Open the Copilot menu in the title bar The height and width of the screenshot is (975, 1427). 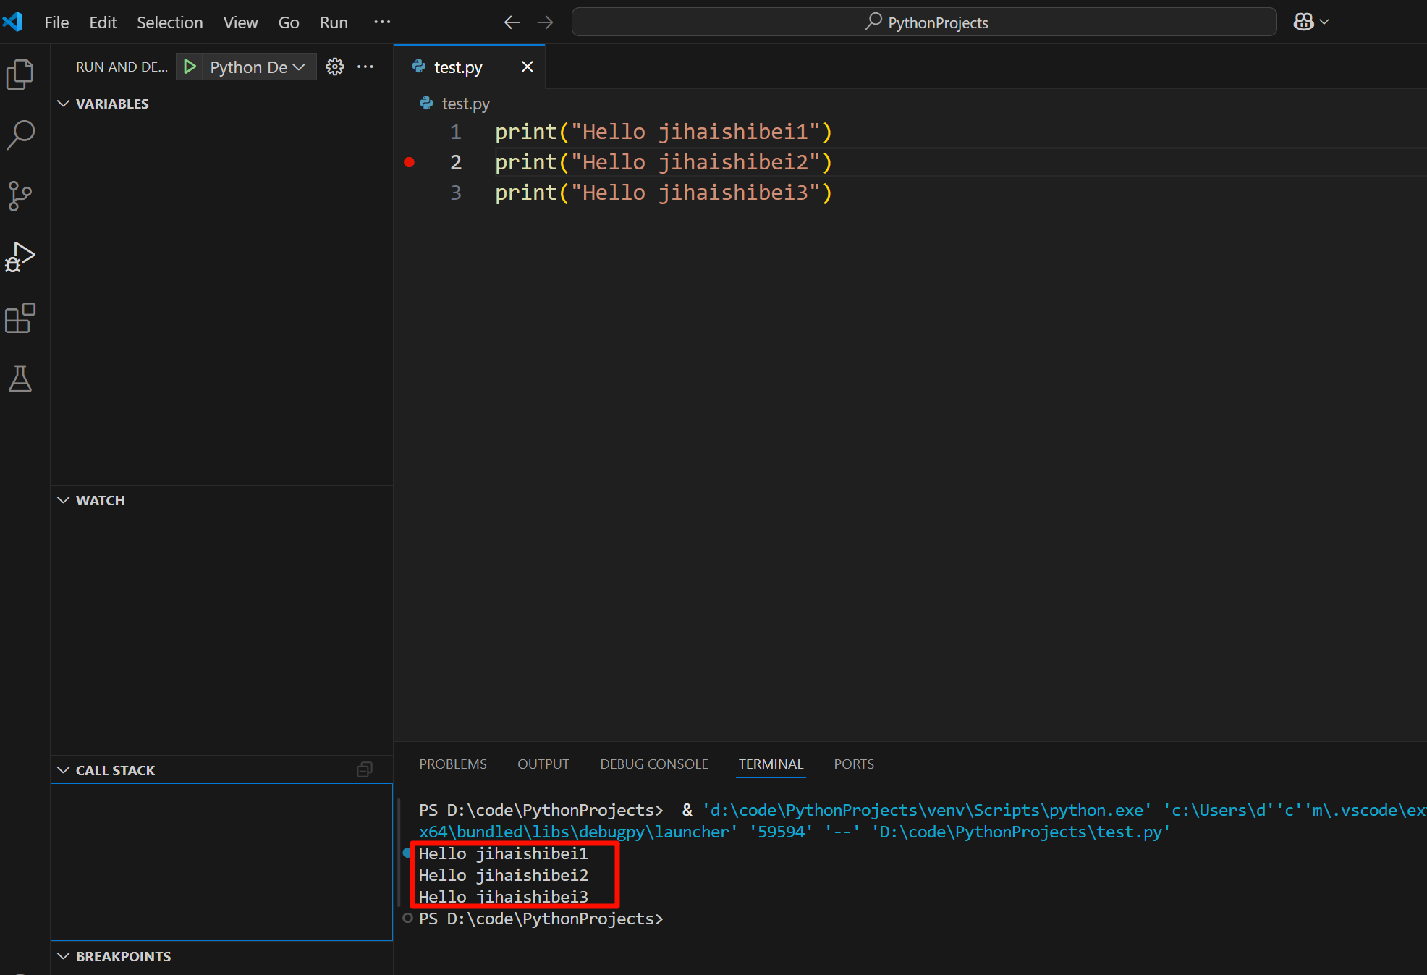click(x=1310, y=21)
